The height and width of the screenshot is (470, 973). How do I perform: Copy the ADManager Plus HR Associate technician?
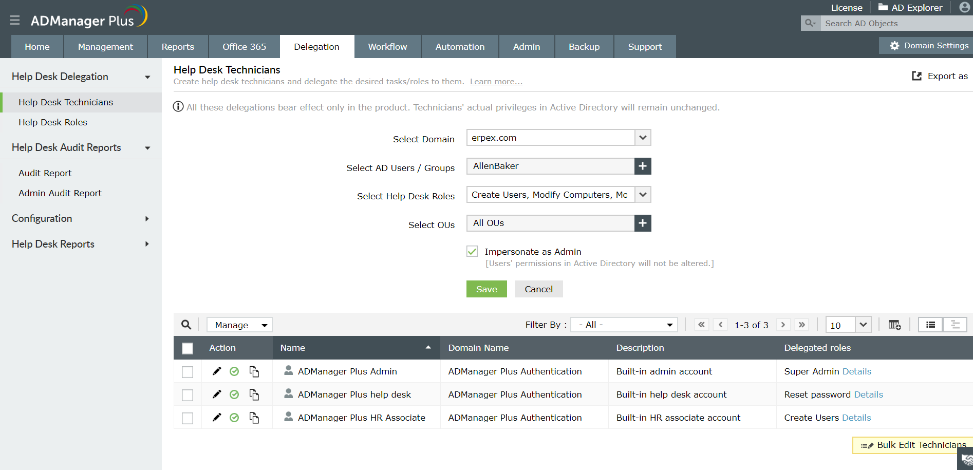(254, 418)
